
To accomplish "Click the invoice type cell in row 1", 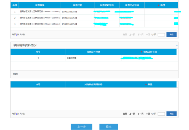I will (x=40, y=11).
